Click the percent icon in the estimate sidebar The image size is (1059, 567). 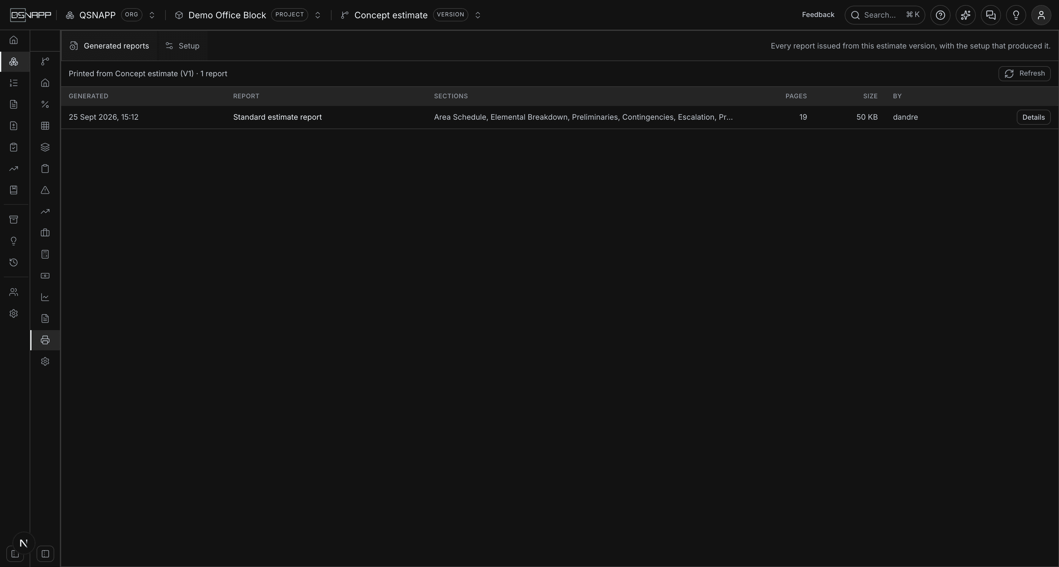click(x=45, y=104)
